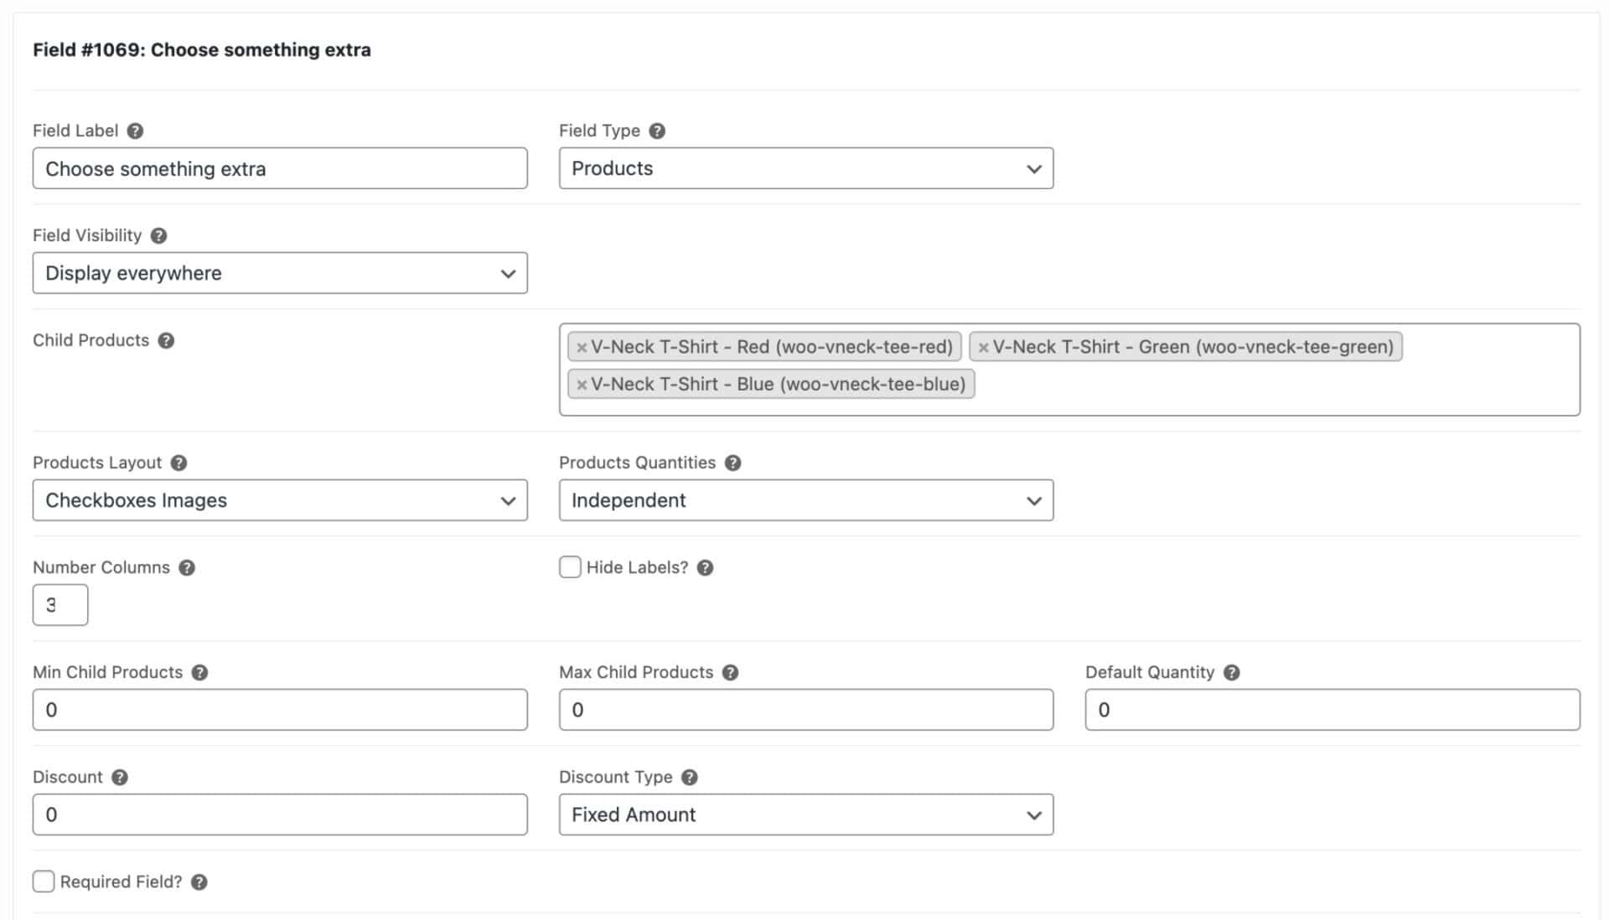Click the 'Child Products' label text

click(91, 340)
